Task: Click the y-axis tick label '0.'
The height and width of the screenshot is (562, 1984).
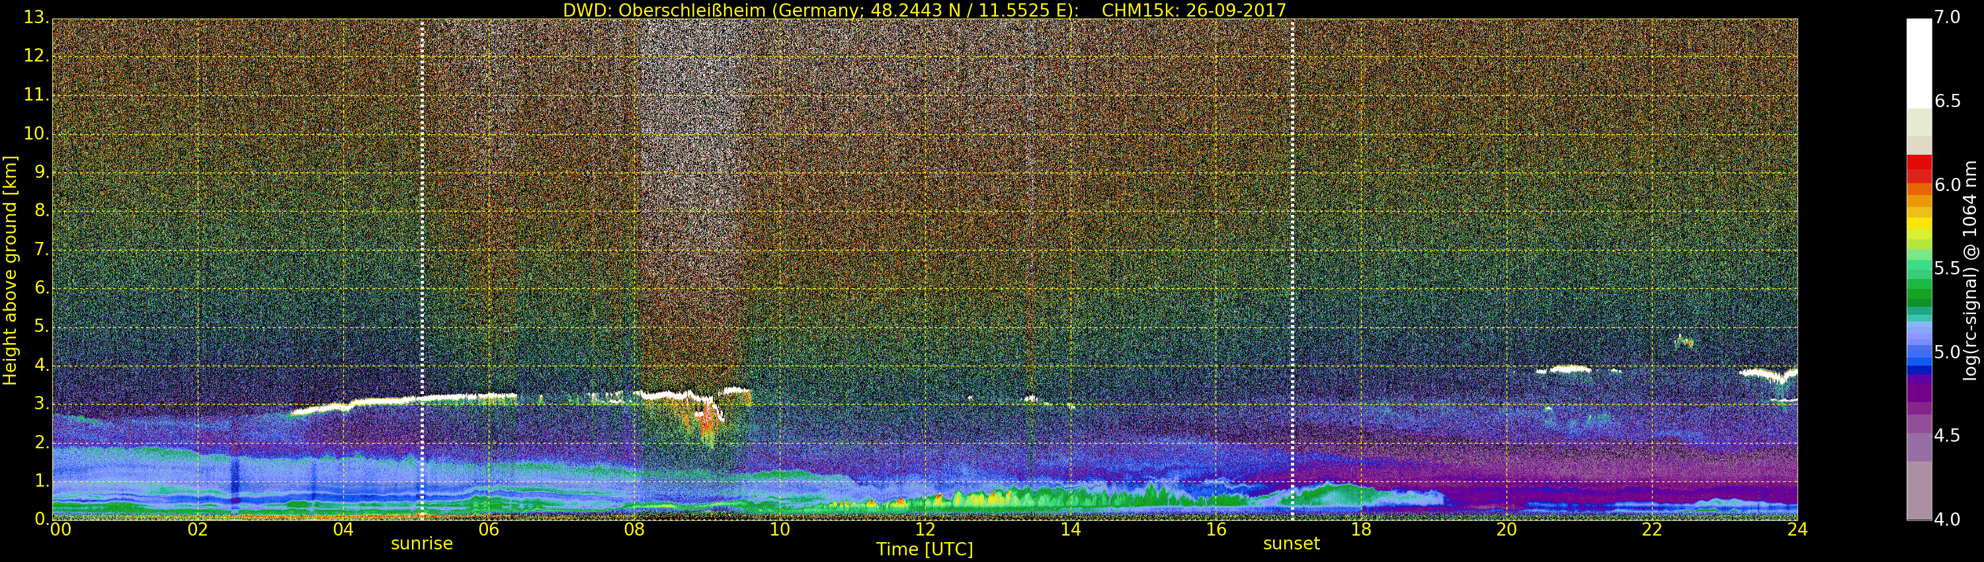Action: 42,519
